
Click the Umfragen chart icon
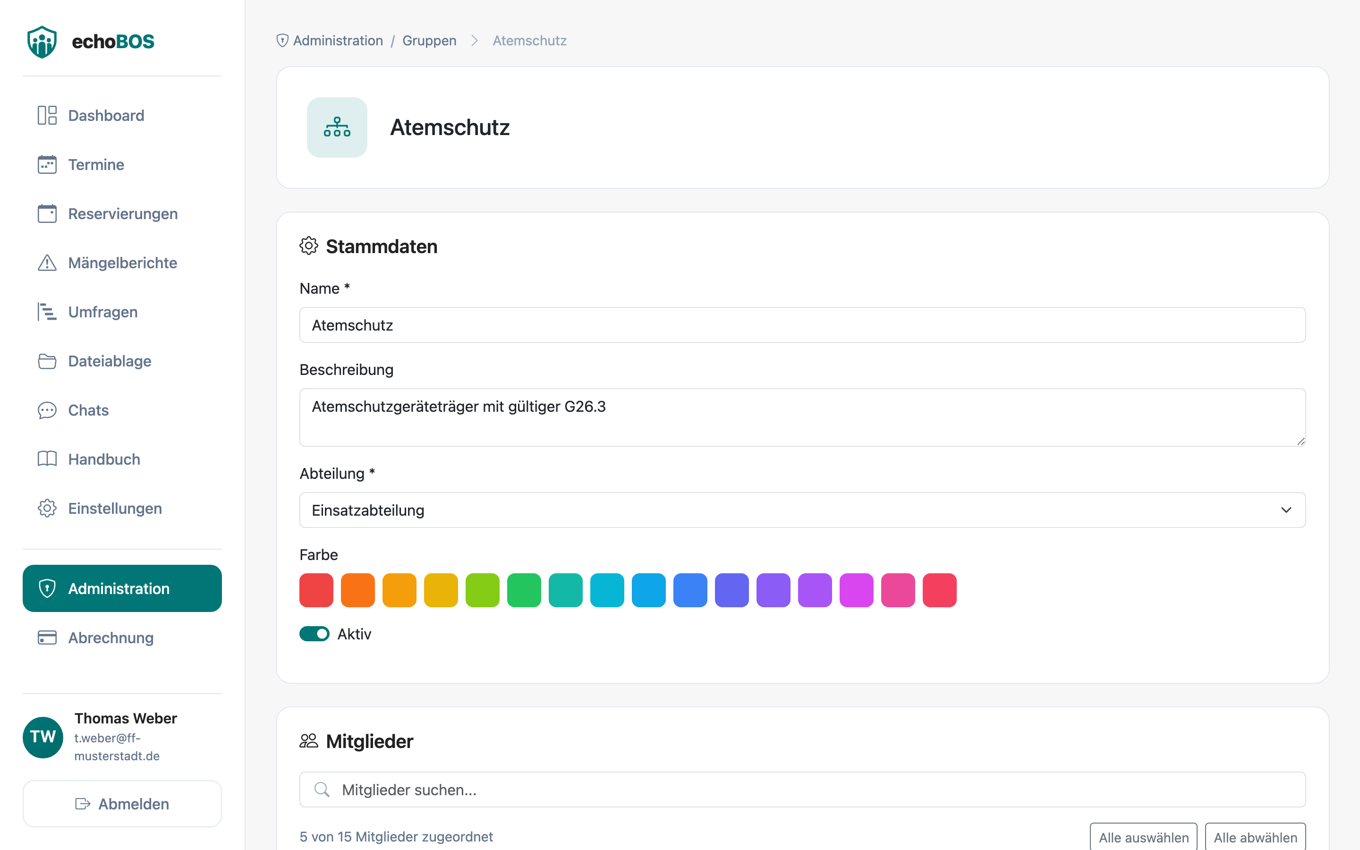coord(47,312)
